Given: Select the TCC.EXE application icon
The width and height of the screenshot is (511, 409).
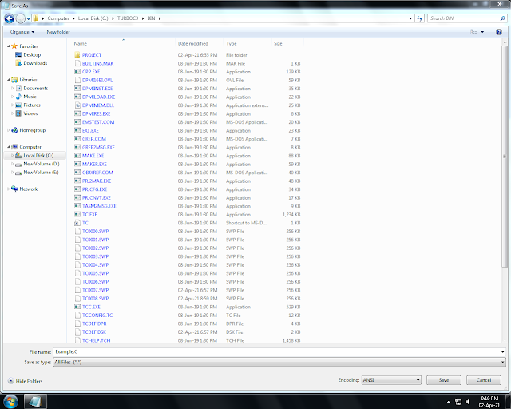Looking at the screenshot, I should click(77, 307).
